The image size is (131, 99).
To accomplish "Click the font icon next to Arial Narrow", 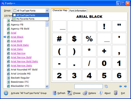I will point(8,53).
